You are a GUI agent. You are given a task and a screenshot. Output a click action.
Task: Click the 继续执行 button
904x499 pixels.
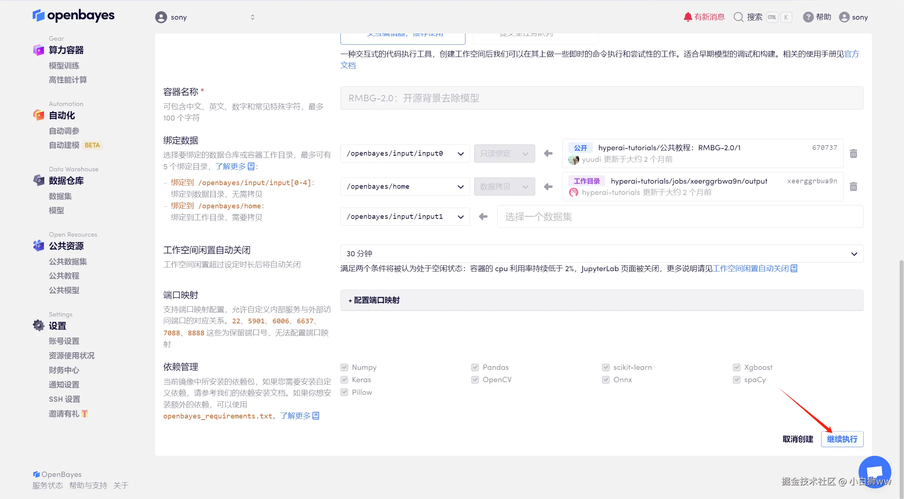(x=842, y=439)
